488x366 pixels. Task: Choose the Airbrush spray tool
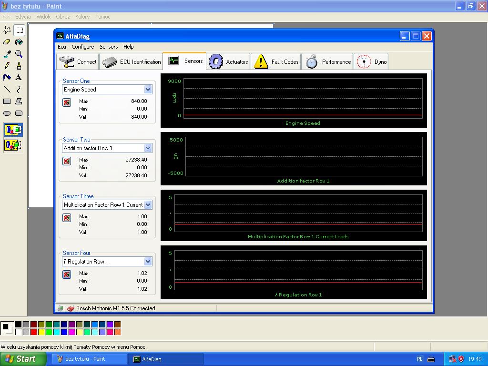pyautogui.click(x=7, y=77)
